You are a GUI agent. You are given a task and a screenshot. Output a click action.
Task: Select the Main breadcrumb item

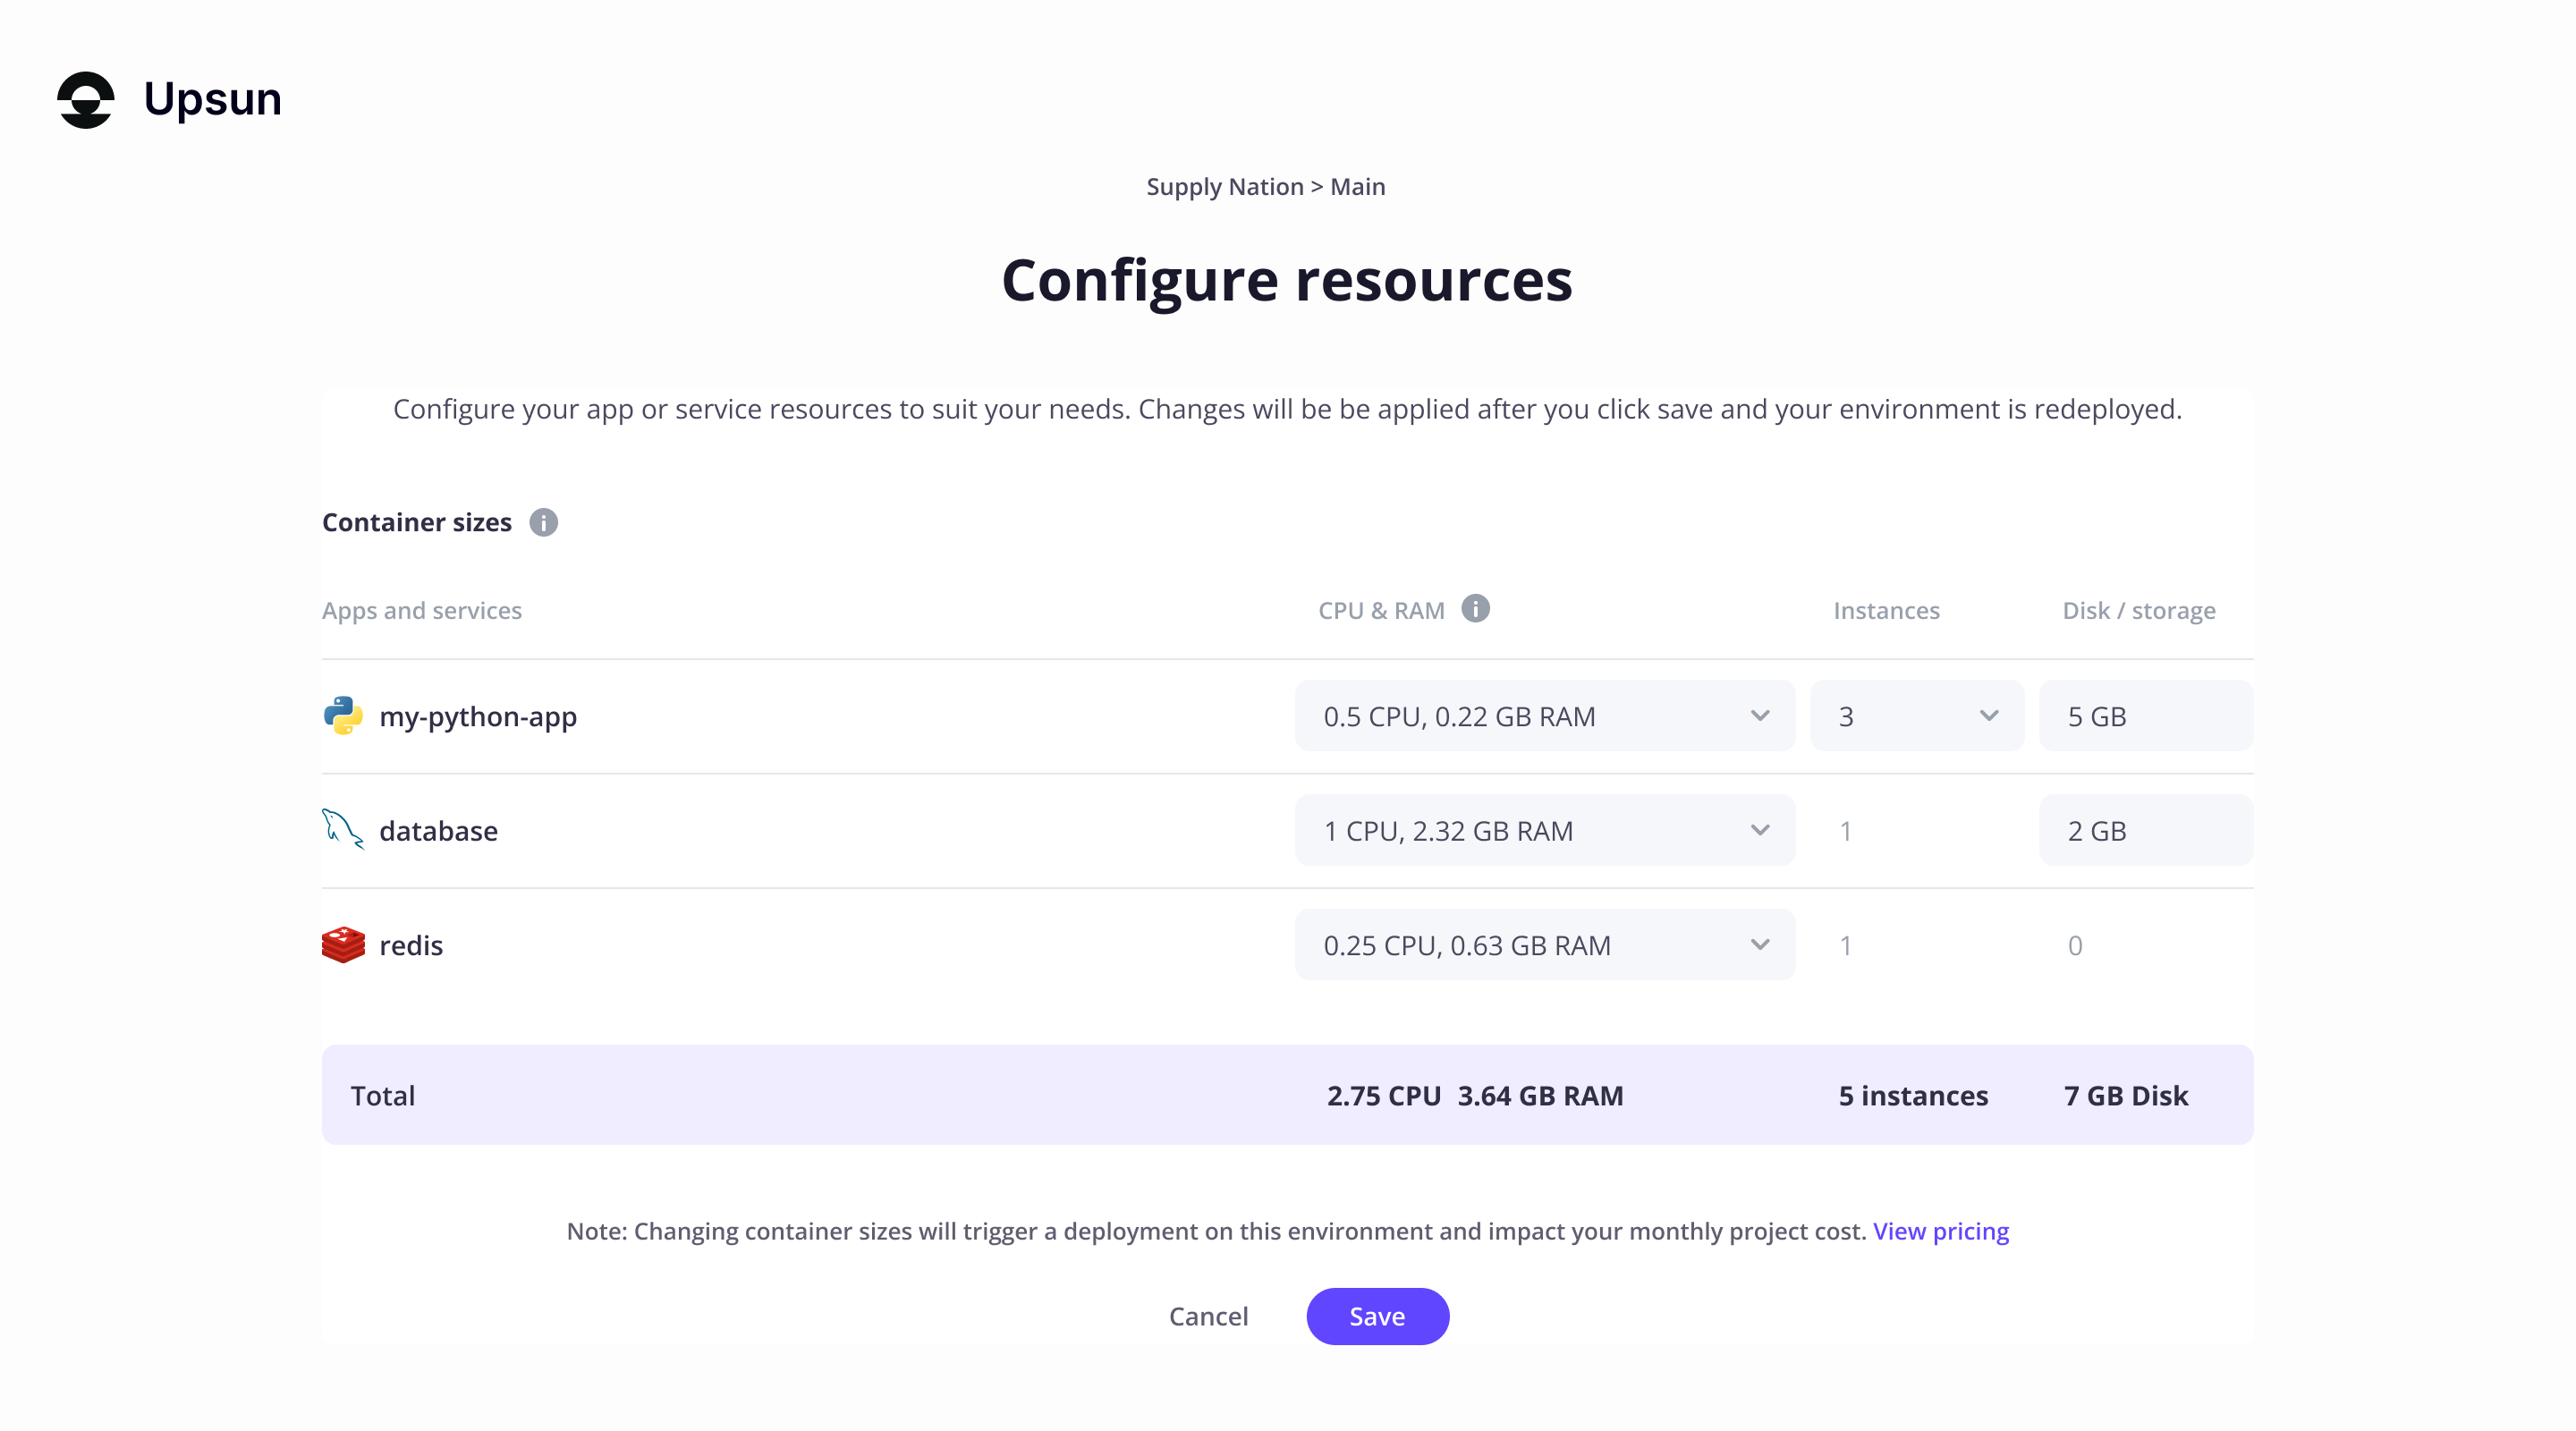tap(1358, 186)
